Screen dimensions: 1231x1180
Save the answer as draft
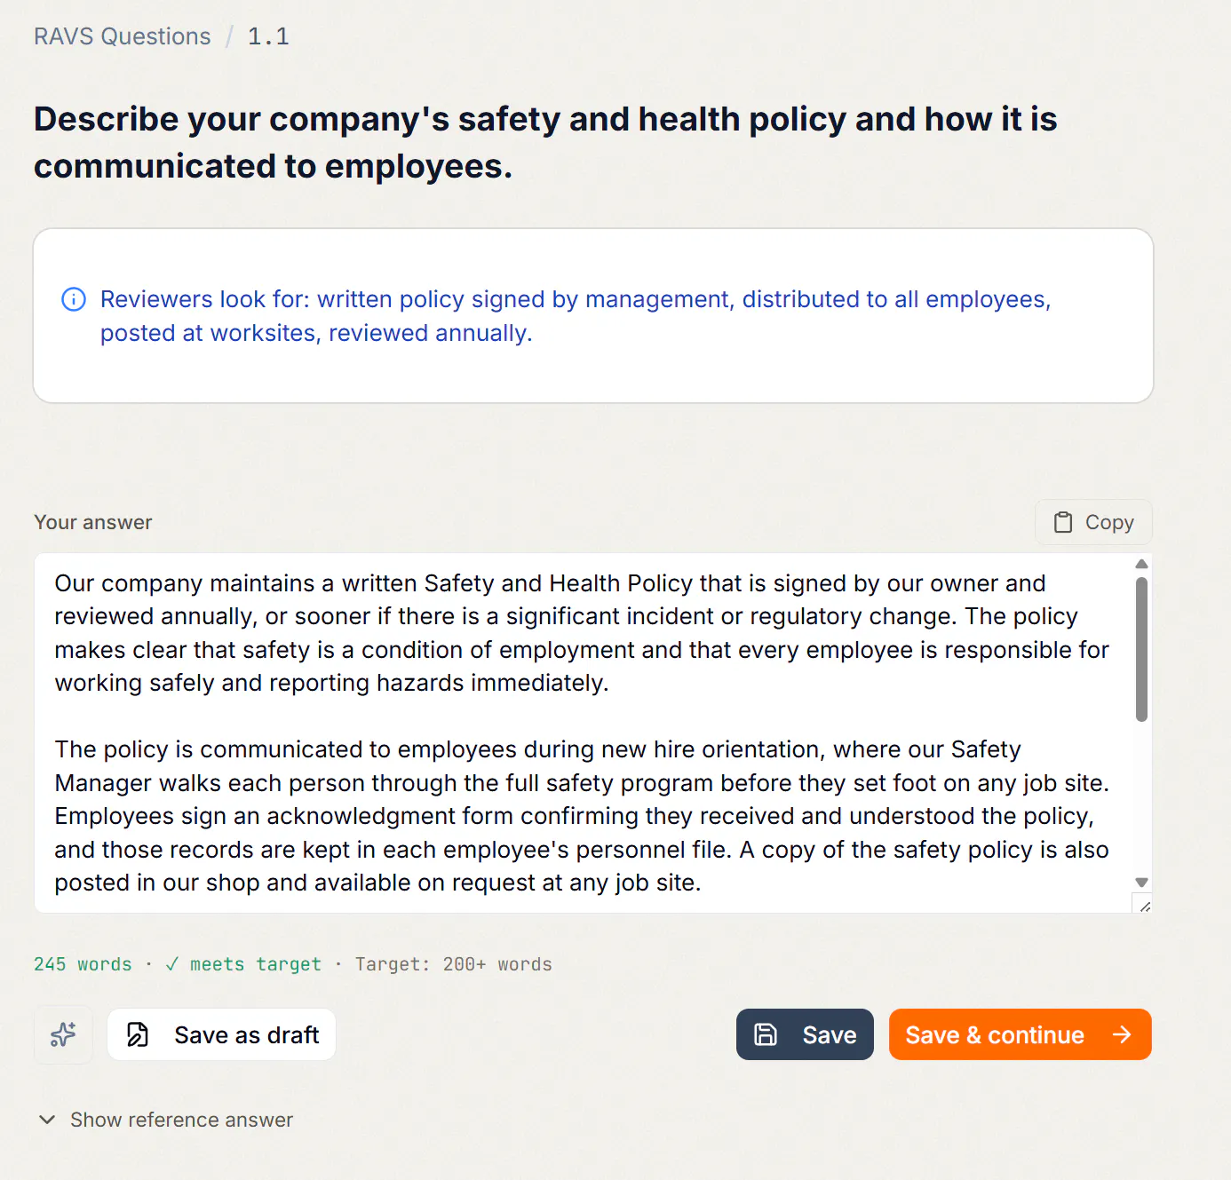click(221, 1034)
